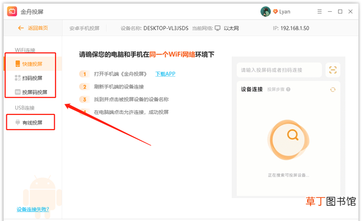Click the VIP diamond badge next to Lyan

275,11
